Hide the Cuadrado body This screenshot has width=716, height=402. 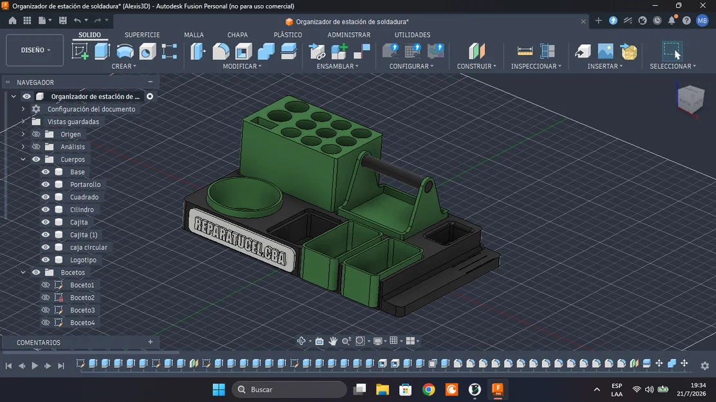coord(46,197)
